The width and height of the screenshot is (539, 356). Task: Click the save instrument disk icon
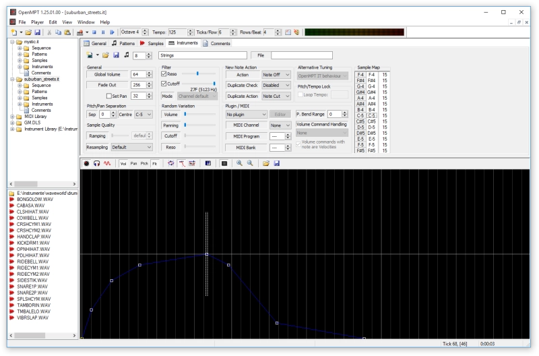tap(116, 55)
